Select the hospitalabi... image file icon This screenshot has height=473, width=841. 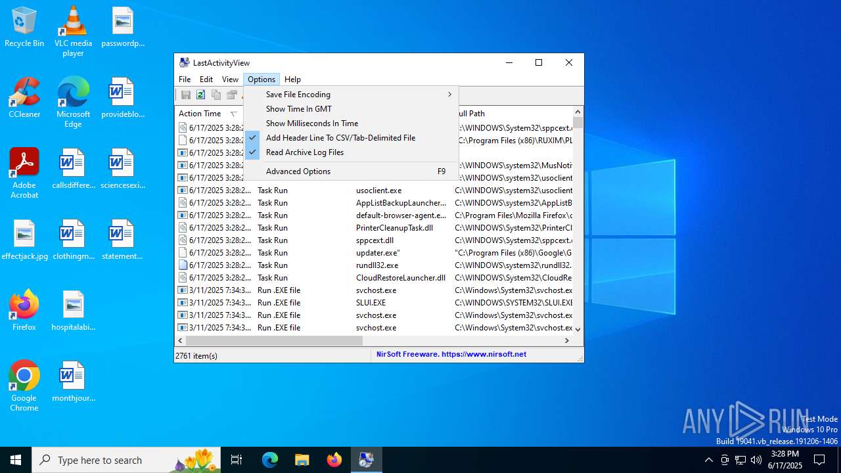coord(73,311)
